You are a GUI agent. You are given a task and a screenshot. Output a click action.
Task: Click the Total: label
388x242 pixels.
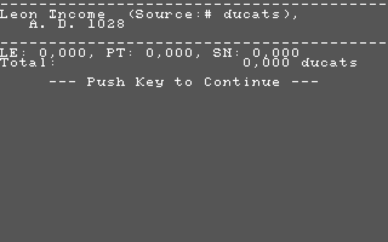pyautogui.click(x=28, y=62)
